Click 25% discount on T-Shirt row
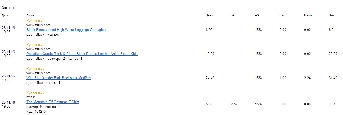This screenshot has height=115, width=343. [x=234, y=104]
